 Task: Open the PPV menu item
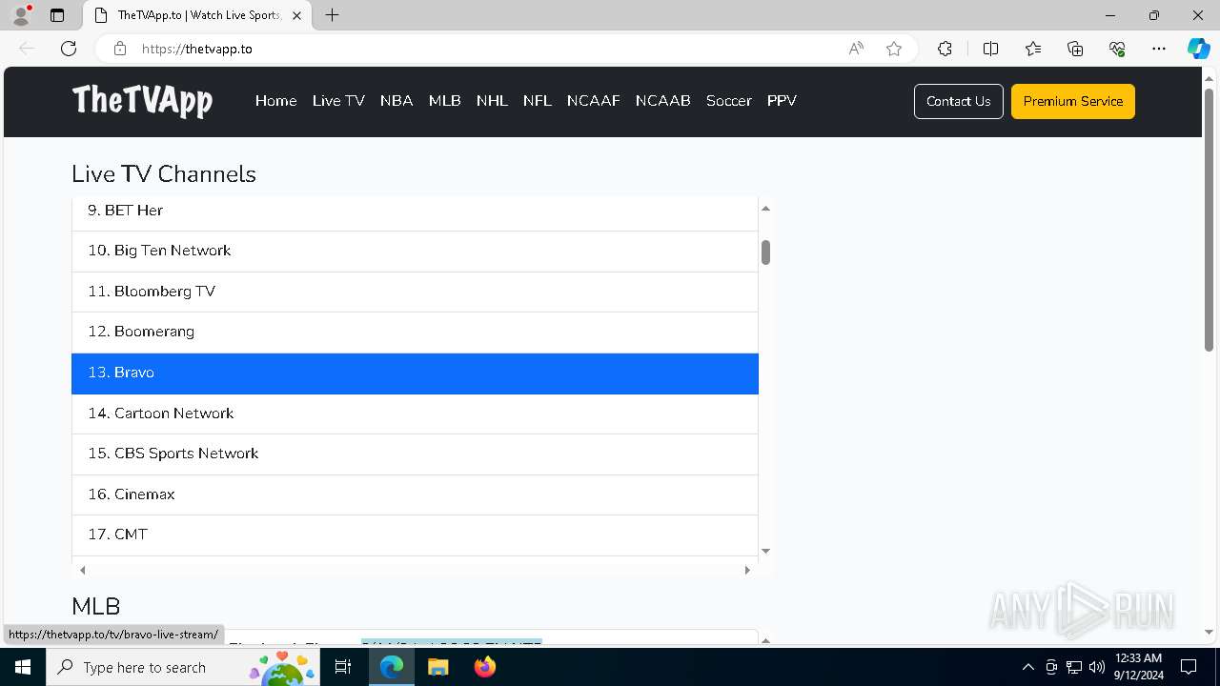coord(782,101)
